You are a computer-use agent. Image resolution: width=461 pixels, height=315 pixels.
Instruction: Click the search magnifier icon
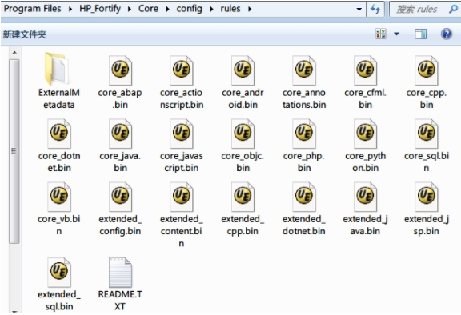click(453, 9)
